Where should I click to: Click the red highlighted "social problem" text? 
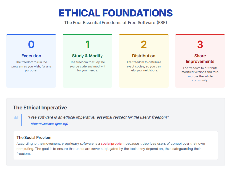coord(112,143)
